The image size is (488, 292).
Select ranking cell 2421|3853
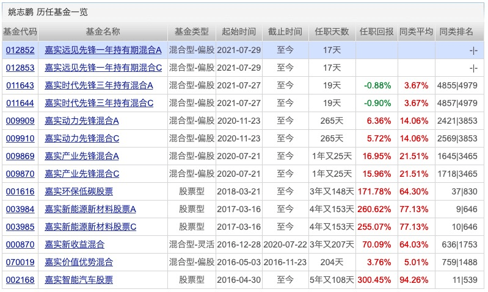[x=457, y=121]
